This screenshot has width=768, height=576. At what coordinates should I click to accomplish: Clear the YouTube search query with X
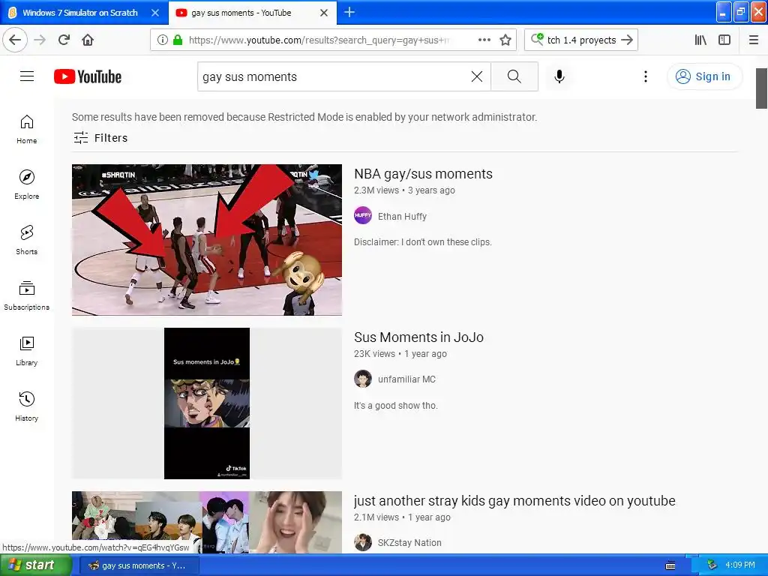tap(476, 76)
